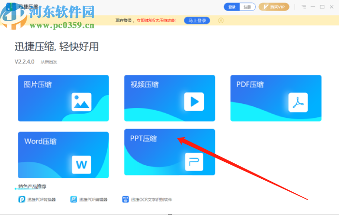Click the P icon in PPT压缩
339x215 pixels.
194,162
